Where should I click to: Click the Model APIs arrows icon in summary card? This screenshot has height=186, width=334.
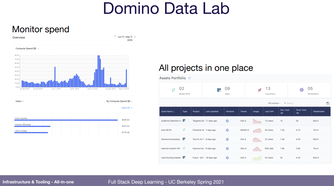[x=173, y=90]
